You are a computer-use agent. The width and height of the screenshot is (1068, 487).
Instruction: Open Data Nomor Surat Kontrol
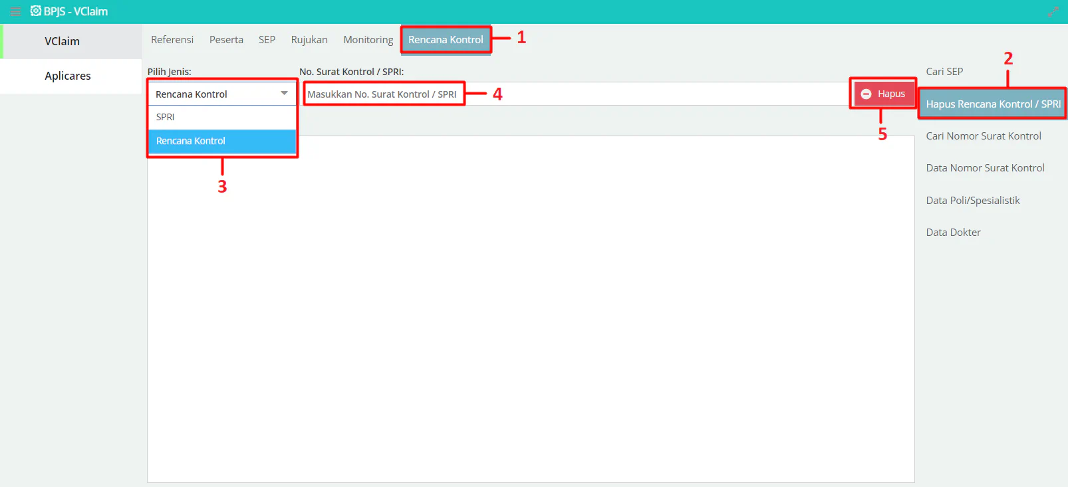point(985,168)
